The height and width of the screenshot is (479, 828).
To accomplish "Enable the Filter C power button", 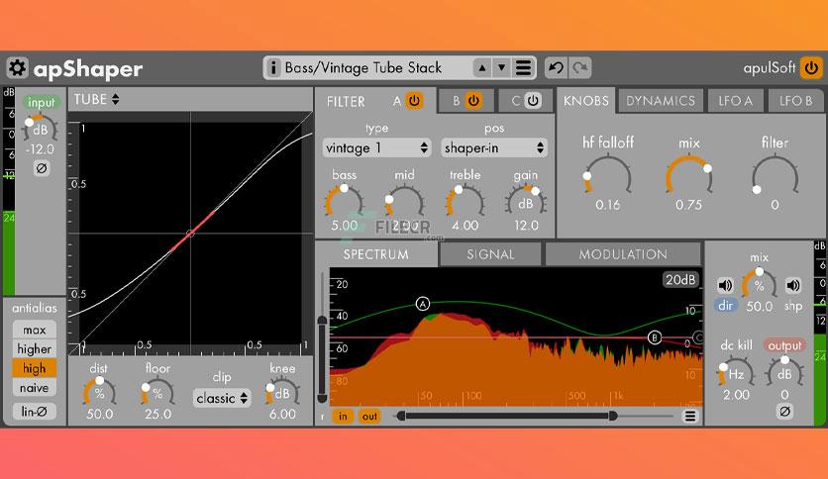I will (533, 100).
